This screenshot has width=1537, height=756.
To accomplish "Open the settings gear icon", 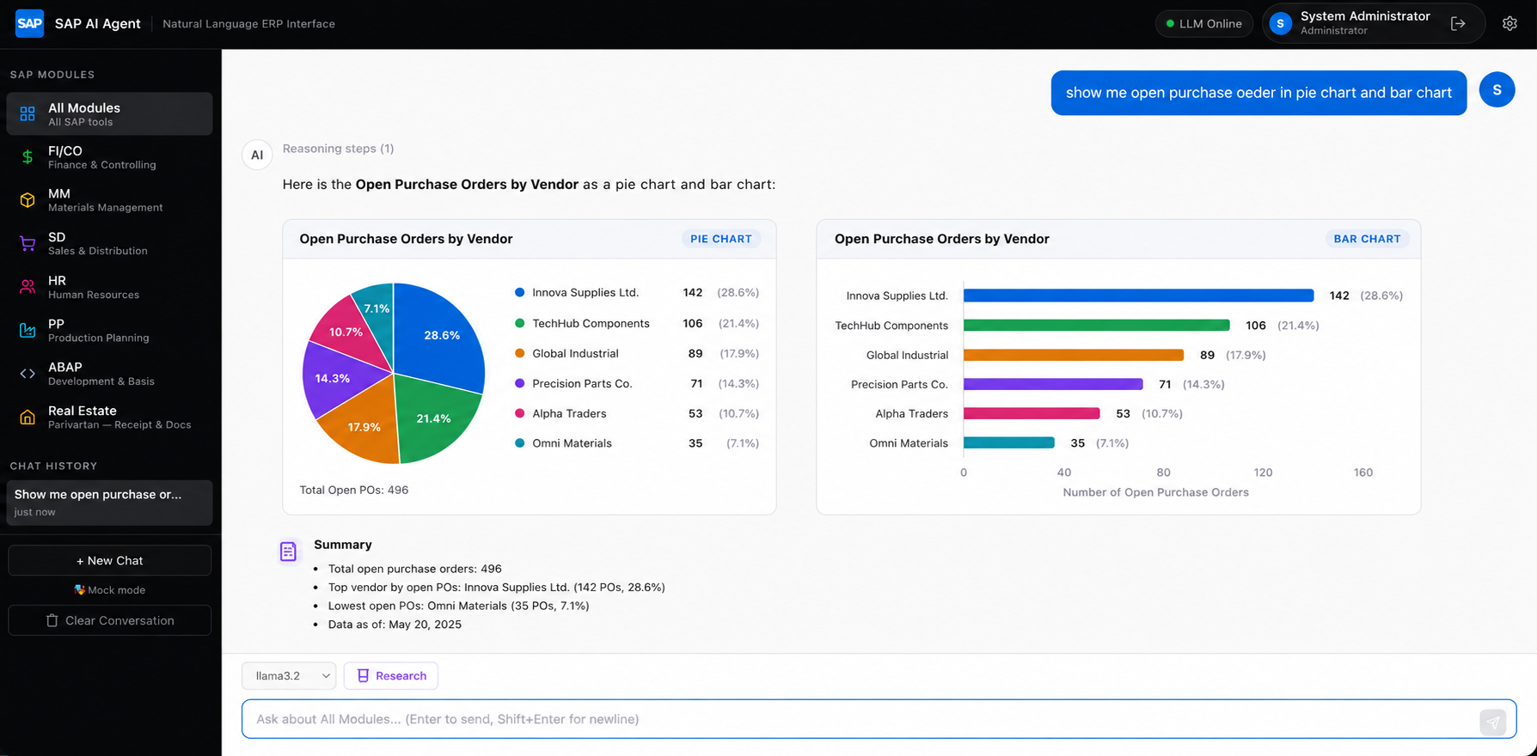I will 1509,24.
